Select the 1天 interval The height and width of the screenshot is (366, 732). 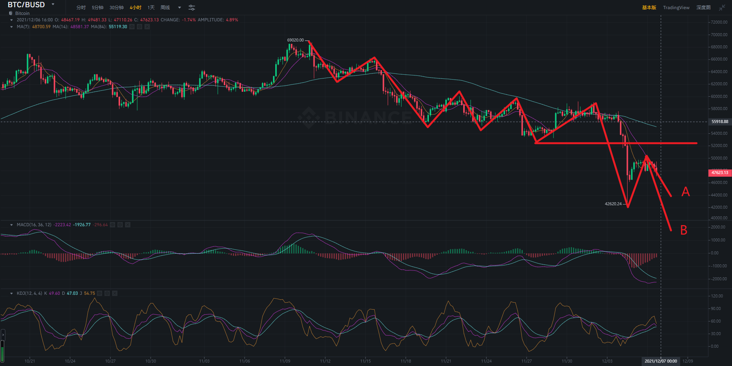(x=151, y=8)
